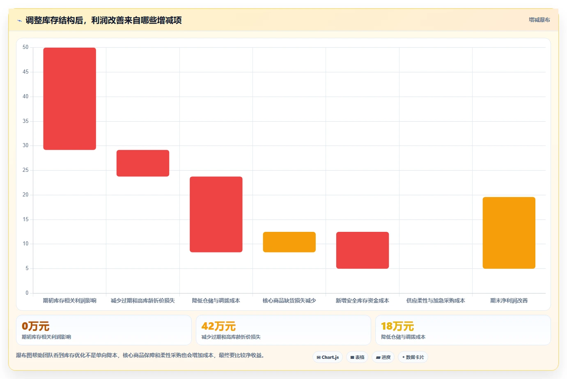Click the 减少过期和高库龄折价损失 red bar
This screenshot has height=379, width=567.
pyautogui.click(x=143, y=163)
